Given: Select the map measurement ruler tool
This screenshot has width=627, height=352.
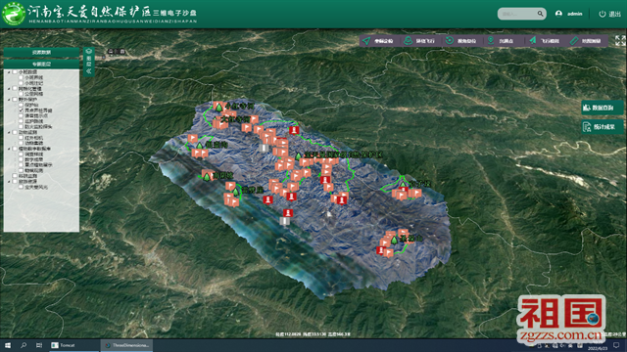Looking at the screenshot, I should [574, 41].
